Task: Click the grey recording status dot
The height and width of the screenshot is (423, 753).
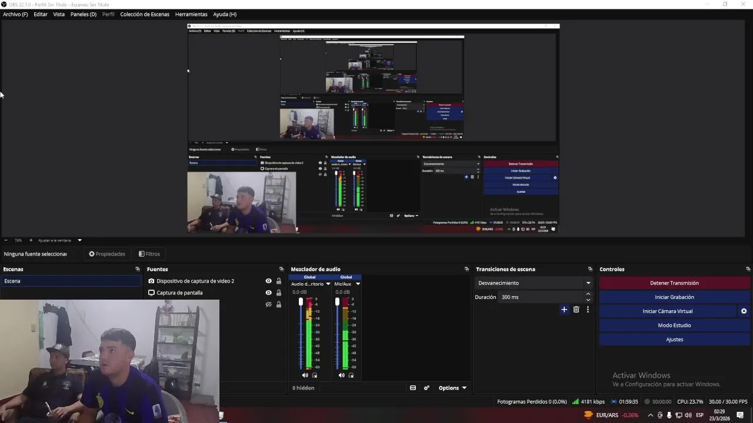Action: pos(647,402)
